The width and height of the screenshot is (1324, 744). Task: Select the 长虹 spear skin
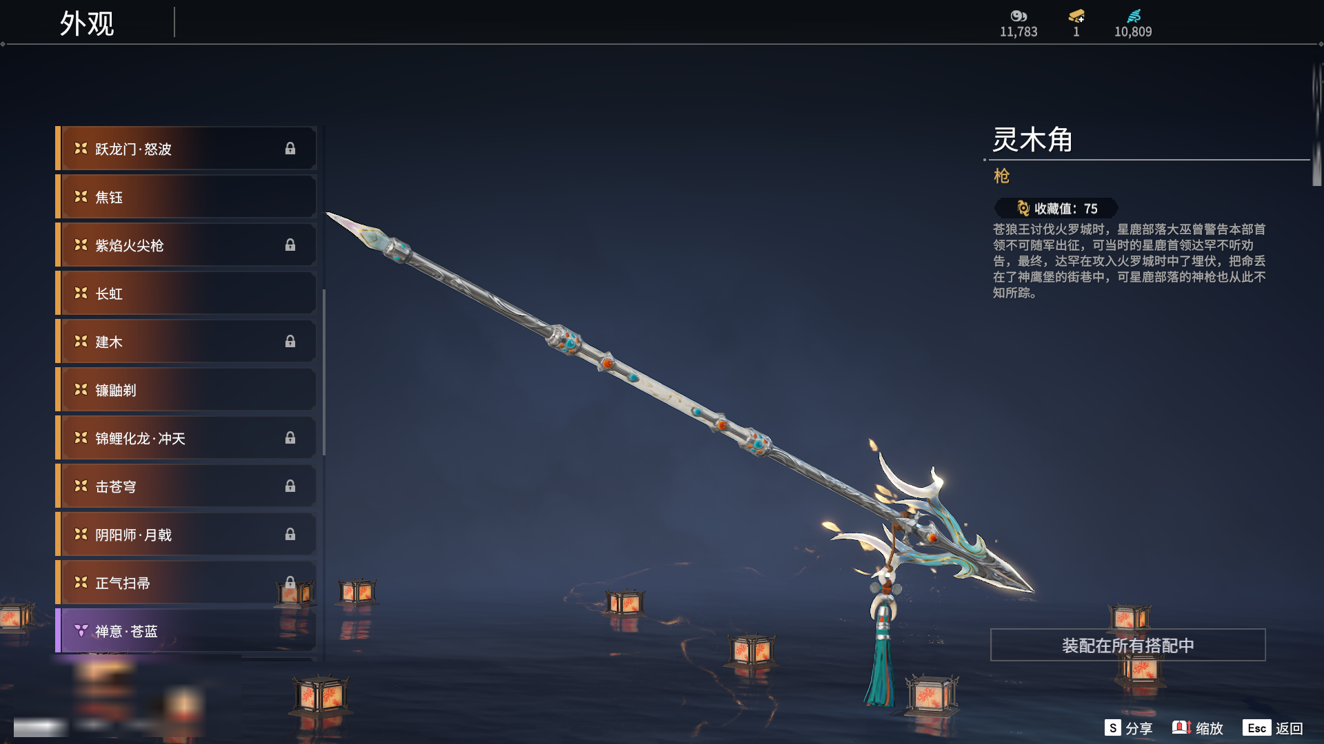(186, 293)
